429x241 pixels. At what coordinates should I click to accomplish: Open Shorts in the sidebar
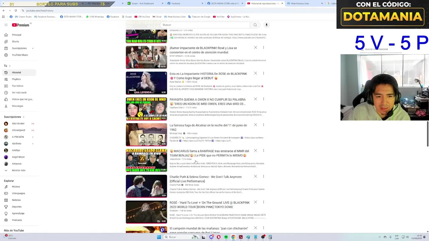(15, 42)
